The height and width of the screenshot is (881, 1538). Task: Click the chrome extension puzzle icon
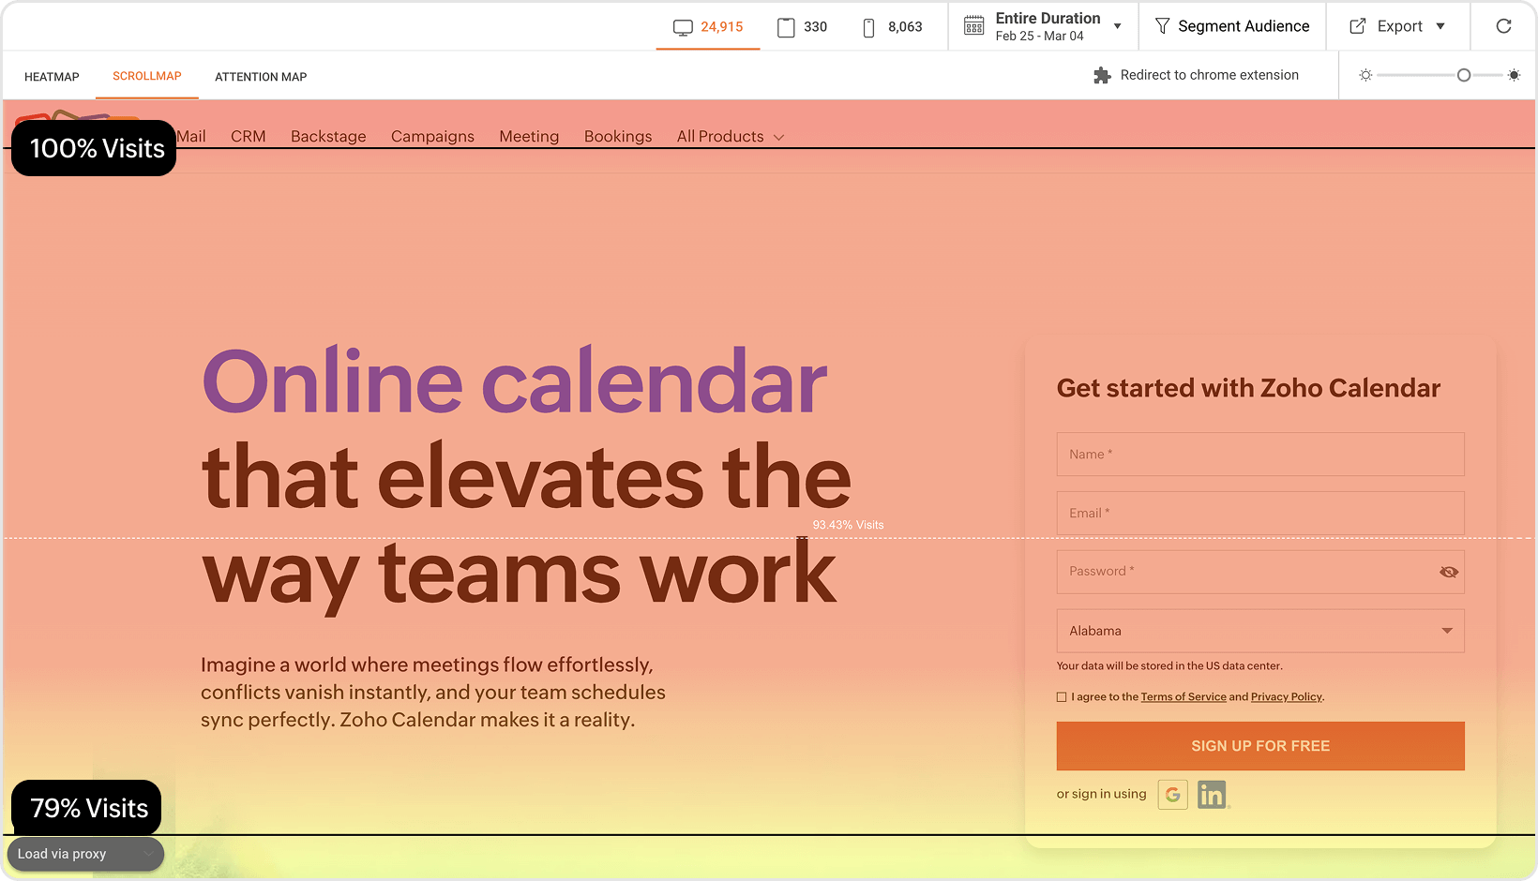pos(1102,75)
